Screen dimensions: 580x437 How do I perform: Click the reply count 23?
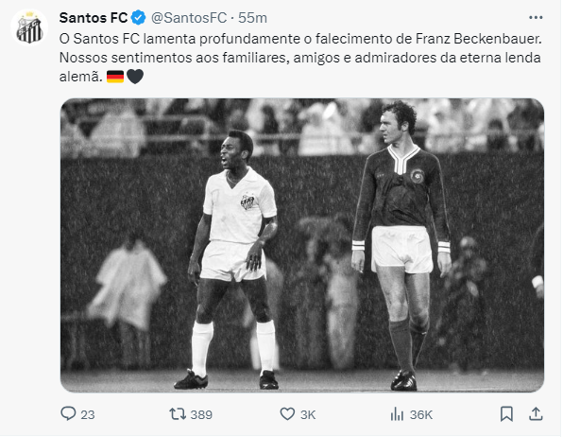(x=89, y=414)
